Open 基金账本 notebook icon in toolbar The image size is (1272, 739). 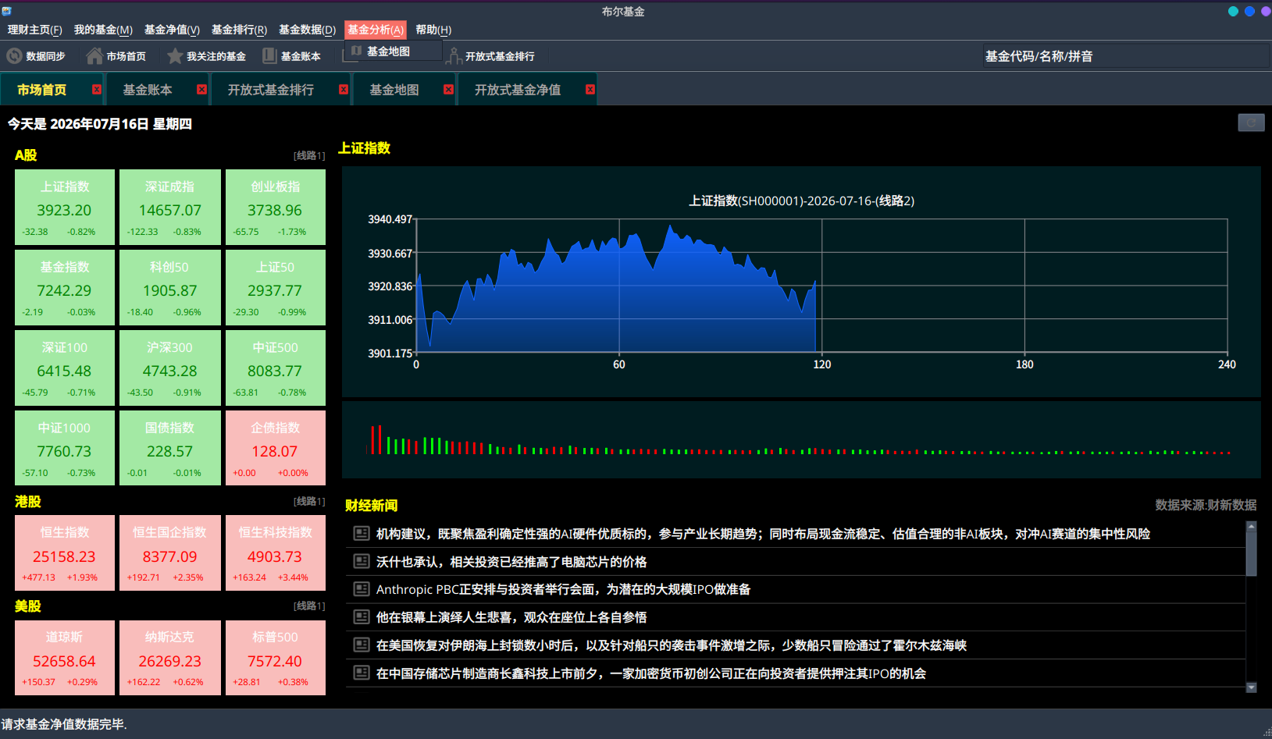point(269,56)
